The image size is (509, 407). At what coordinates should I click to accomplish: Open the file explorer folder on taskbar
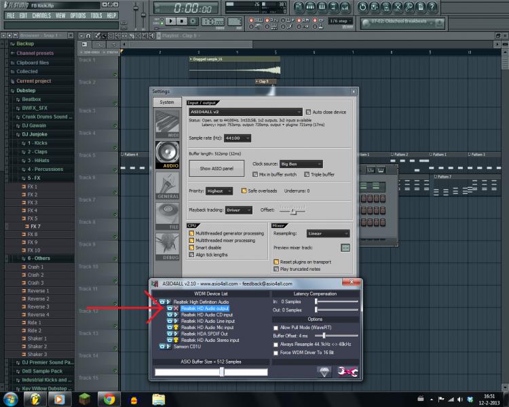[159, 400]
